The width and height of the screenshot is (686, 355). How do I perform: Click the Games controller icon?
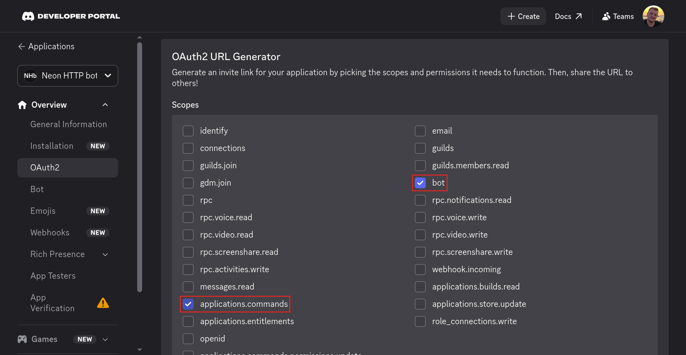click(22, 339)
